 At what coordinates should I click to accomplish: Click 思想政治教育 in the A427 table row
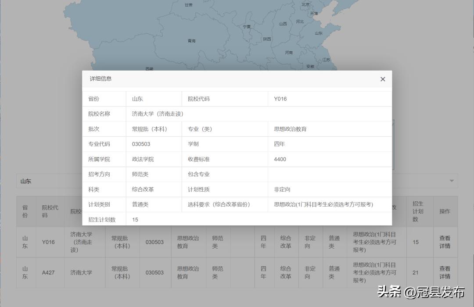(x=188, y=272)
